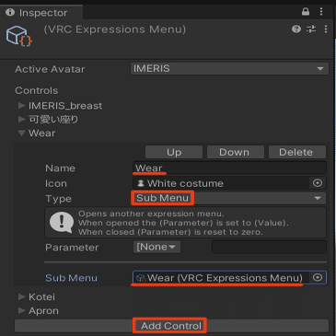Image resolution: width=336 pixels, height=336 pixels.
Task: Open the Parameter None dropdown
Action: tap(156, 247)
